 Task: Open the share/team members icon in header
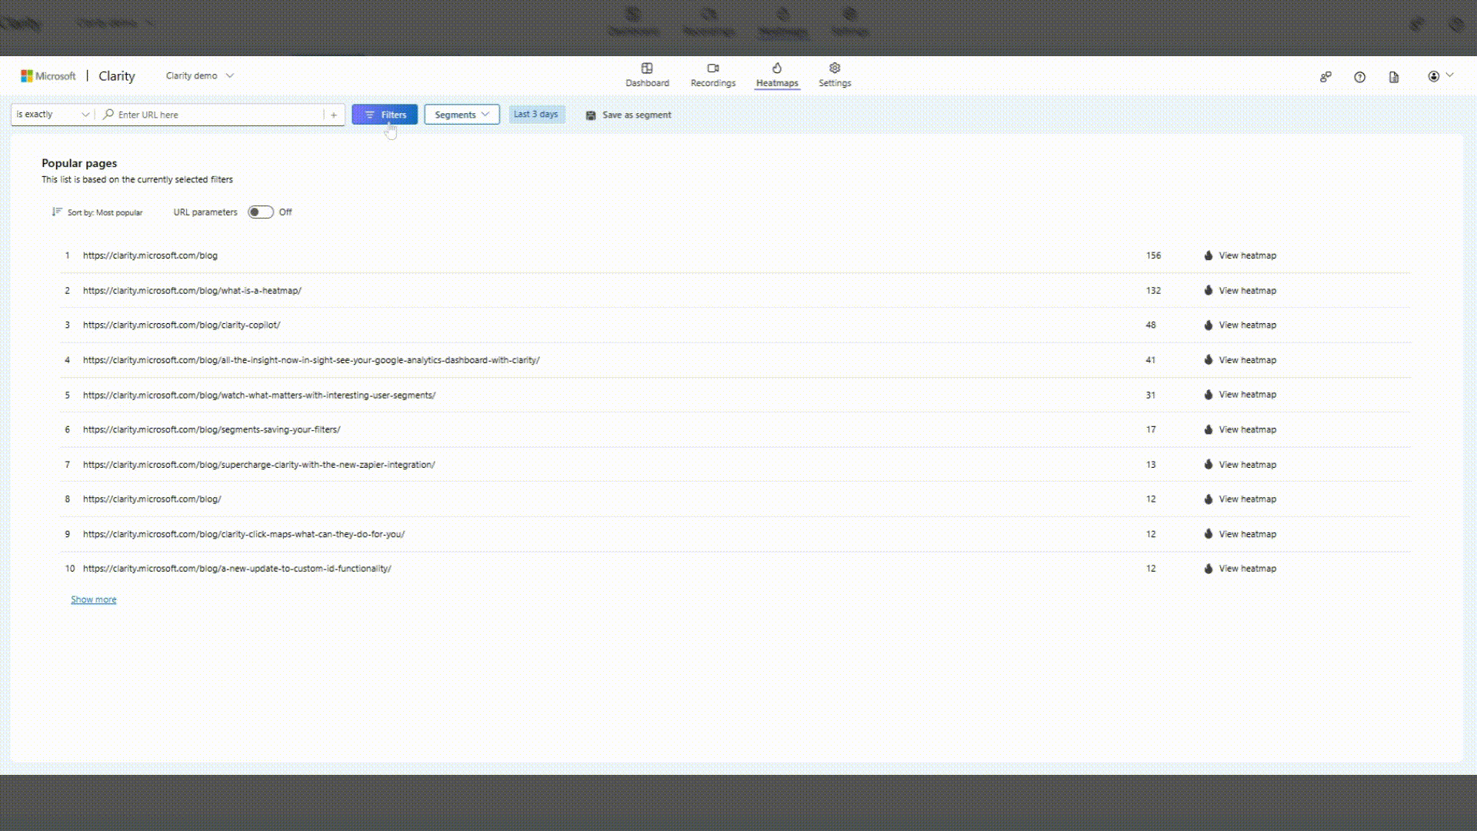(x=1325, y=77)
